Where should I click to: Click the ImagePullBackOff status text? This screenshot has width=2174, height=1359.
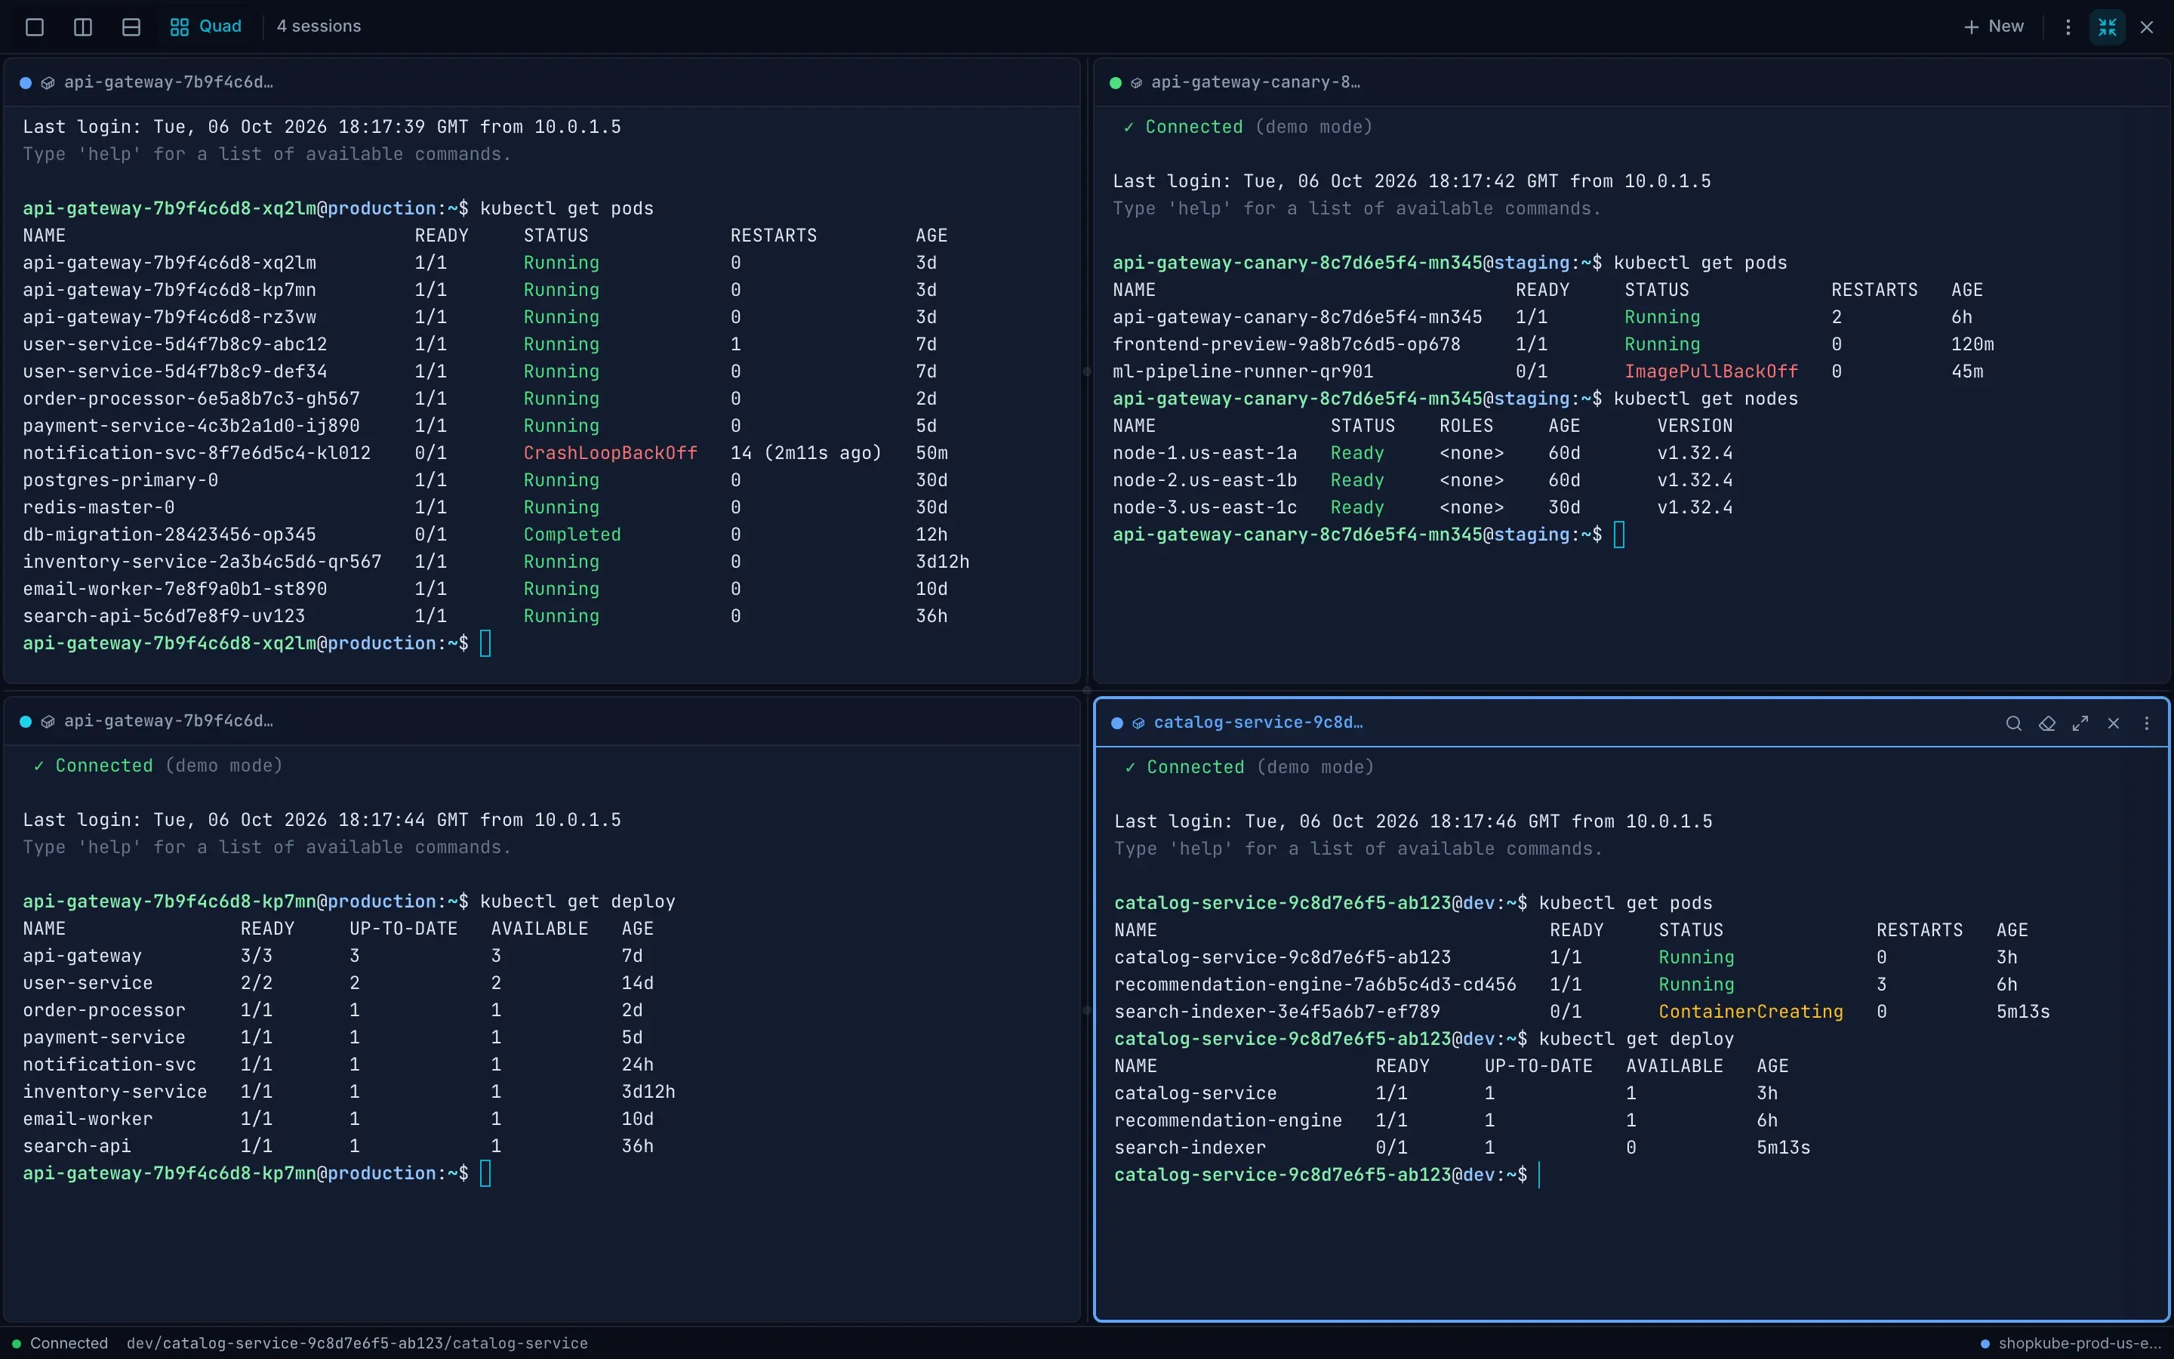pos(1711,371)
